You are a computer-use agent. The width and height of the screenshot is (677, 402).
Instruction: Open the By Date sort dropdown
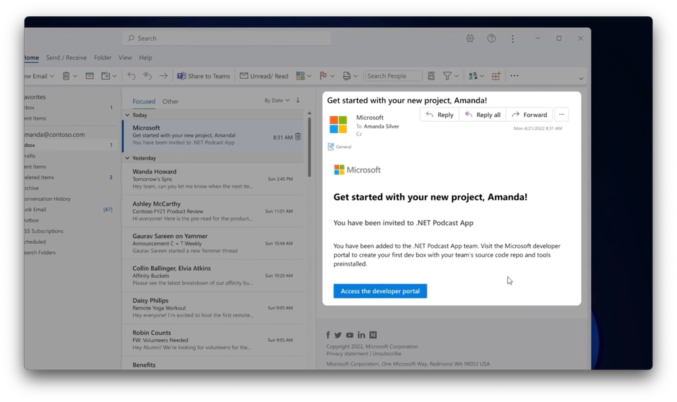tap(276, 100)
